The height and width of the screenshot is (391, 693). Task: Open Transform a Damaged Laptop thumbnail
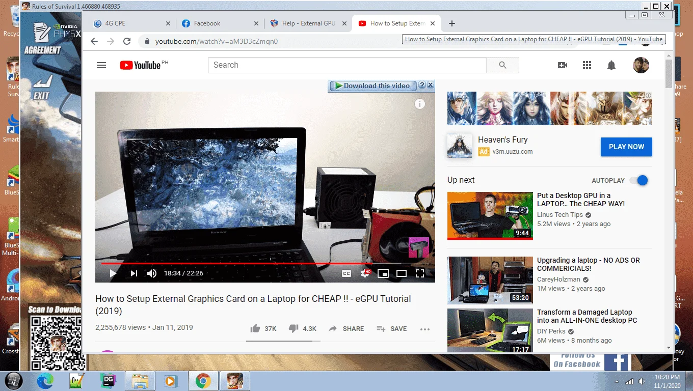click(490, 331)
